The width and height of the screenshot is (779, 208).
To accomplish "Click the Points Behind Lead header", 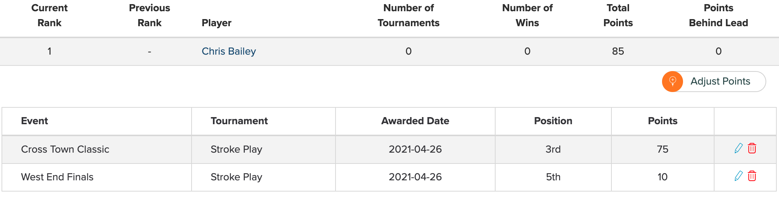I will click(718, 15).
